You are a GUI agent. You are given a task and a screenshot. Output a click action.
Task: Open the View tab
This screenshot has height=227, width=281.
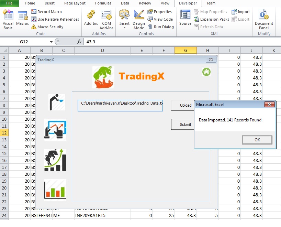tap(165, 3)
